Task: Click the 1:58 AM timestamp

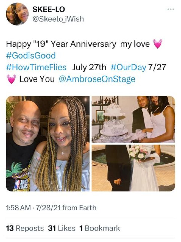Action: (x=19, y=208)
